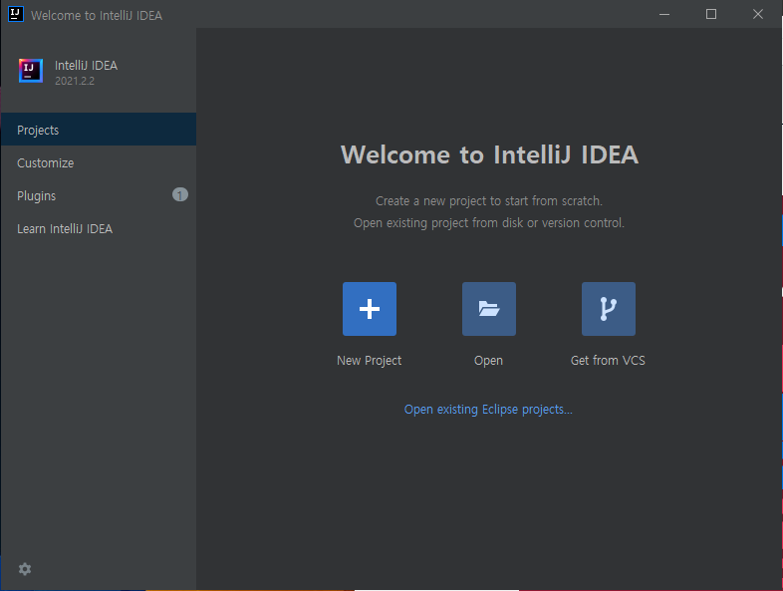Click the Open label under the folder
783x591 pixels.
488,361
